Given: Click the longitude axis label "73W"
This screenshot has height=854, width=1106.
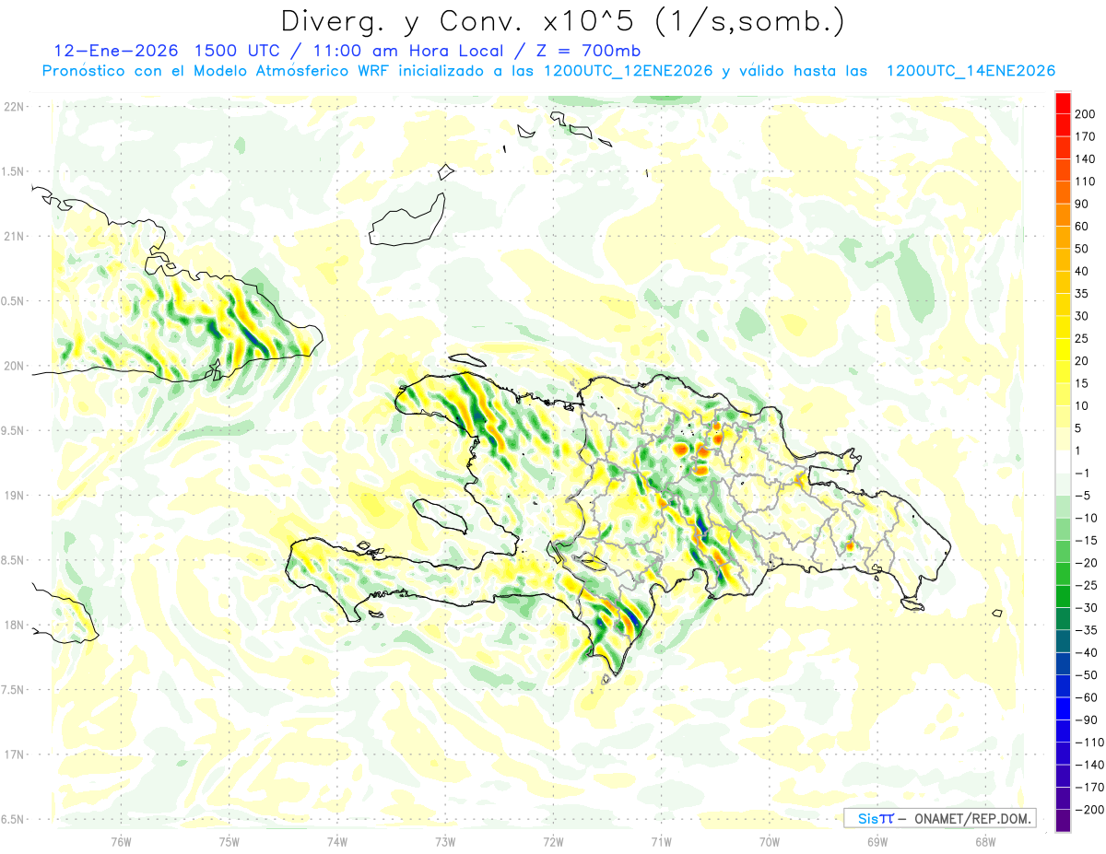Looking at the screenshot, I should point(445,841).
